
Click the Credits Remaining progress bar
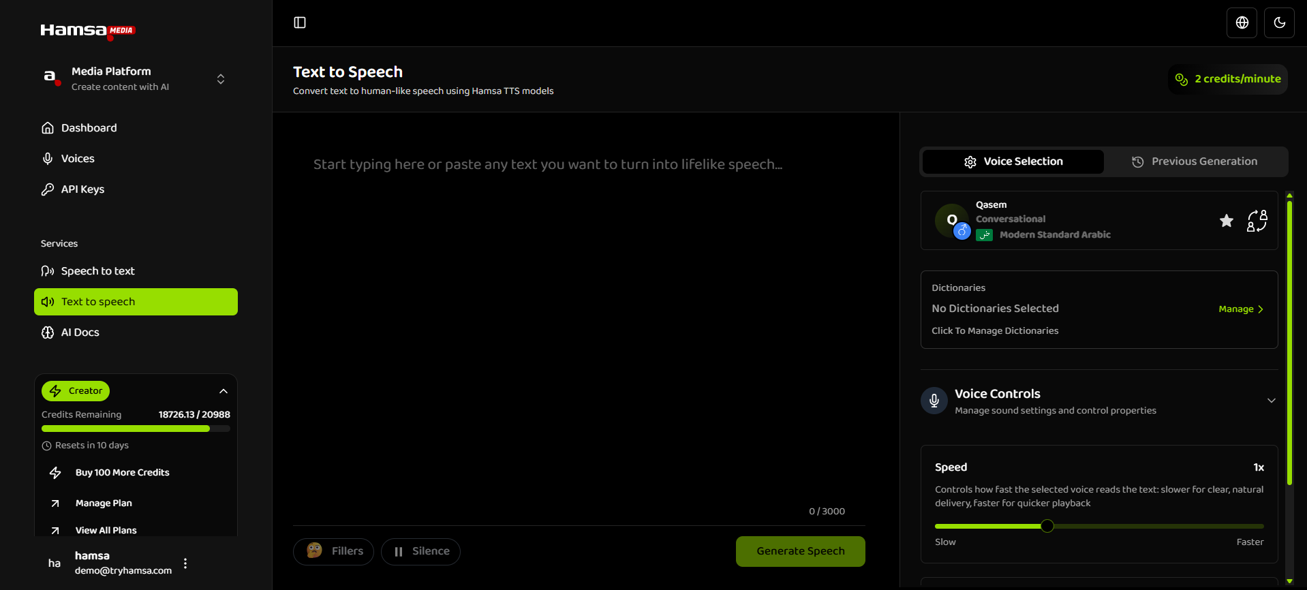(x=136, y=429)
